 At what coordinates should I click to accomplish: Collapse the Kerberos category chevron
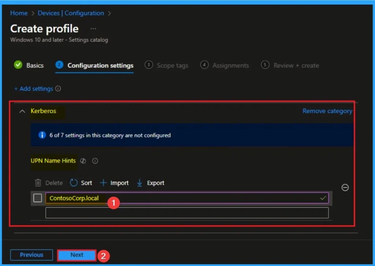point(22,111)
